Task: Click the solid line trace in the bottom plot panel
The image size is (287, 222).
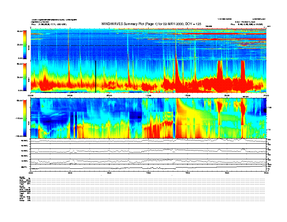Action: [x=148, y=168]
